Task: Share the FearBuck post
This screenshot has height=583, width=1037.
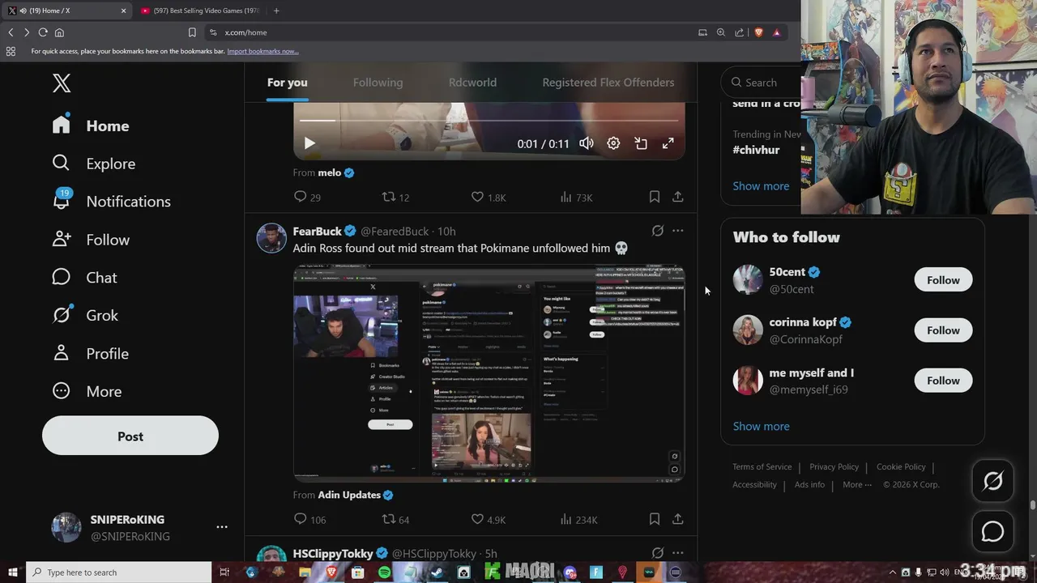Action: pyautogui.click(x=678, y=519)
